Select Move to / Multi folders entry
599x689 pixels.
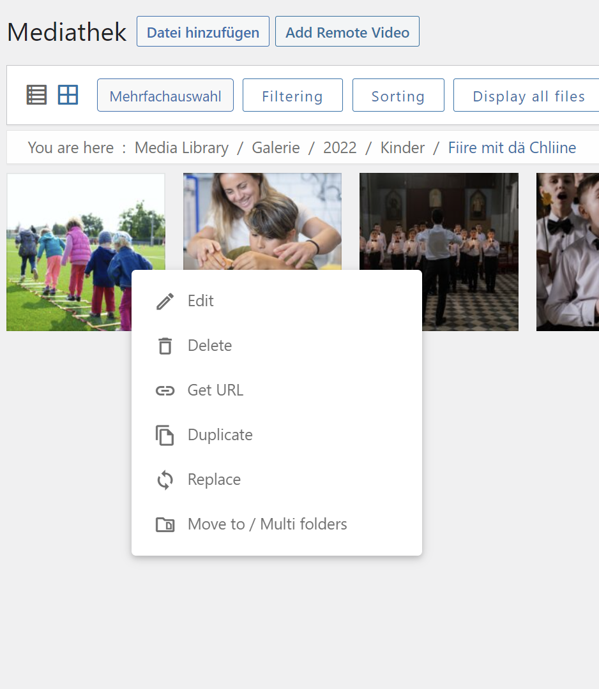tap(267, 524)
